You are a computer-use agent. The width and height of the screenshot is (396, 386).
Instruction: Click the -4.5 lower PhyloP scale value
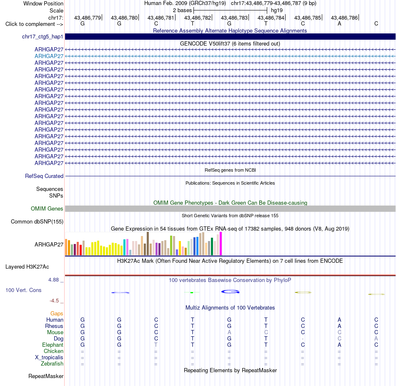54,301
